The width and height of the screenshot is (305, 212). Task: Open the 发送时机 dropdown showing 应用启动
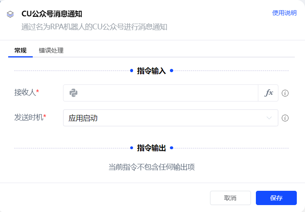[164, 118]
